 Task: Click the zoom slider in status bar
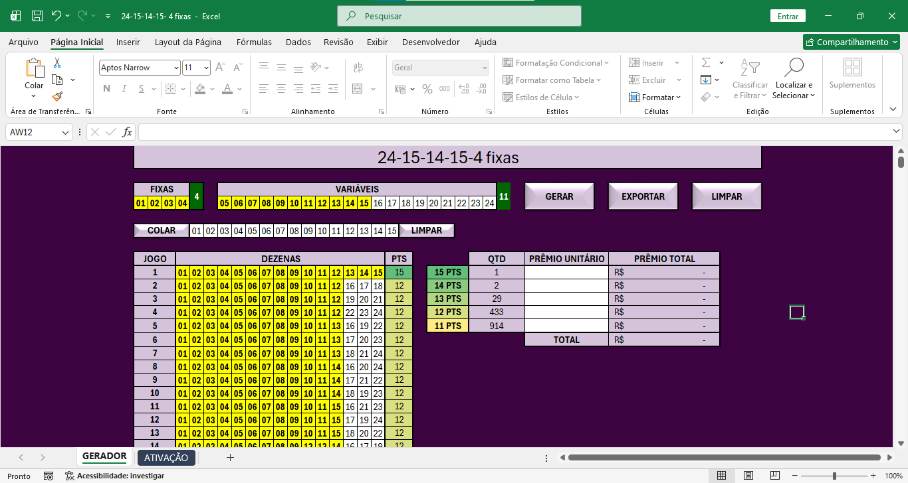[834, 476]
